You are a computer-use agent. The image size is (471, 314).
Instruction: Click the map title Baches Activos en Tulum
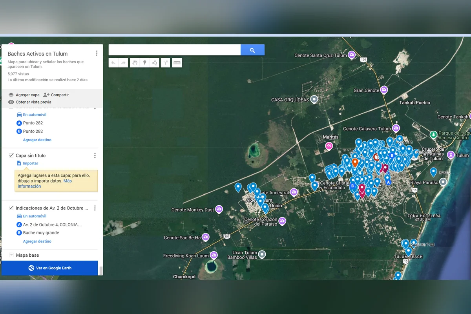click(x=38, y=54)
